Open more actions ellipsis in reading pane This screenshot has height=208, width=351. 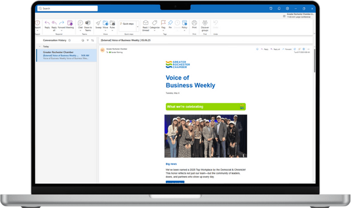click(309, 49)
